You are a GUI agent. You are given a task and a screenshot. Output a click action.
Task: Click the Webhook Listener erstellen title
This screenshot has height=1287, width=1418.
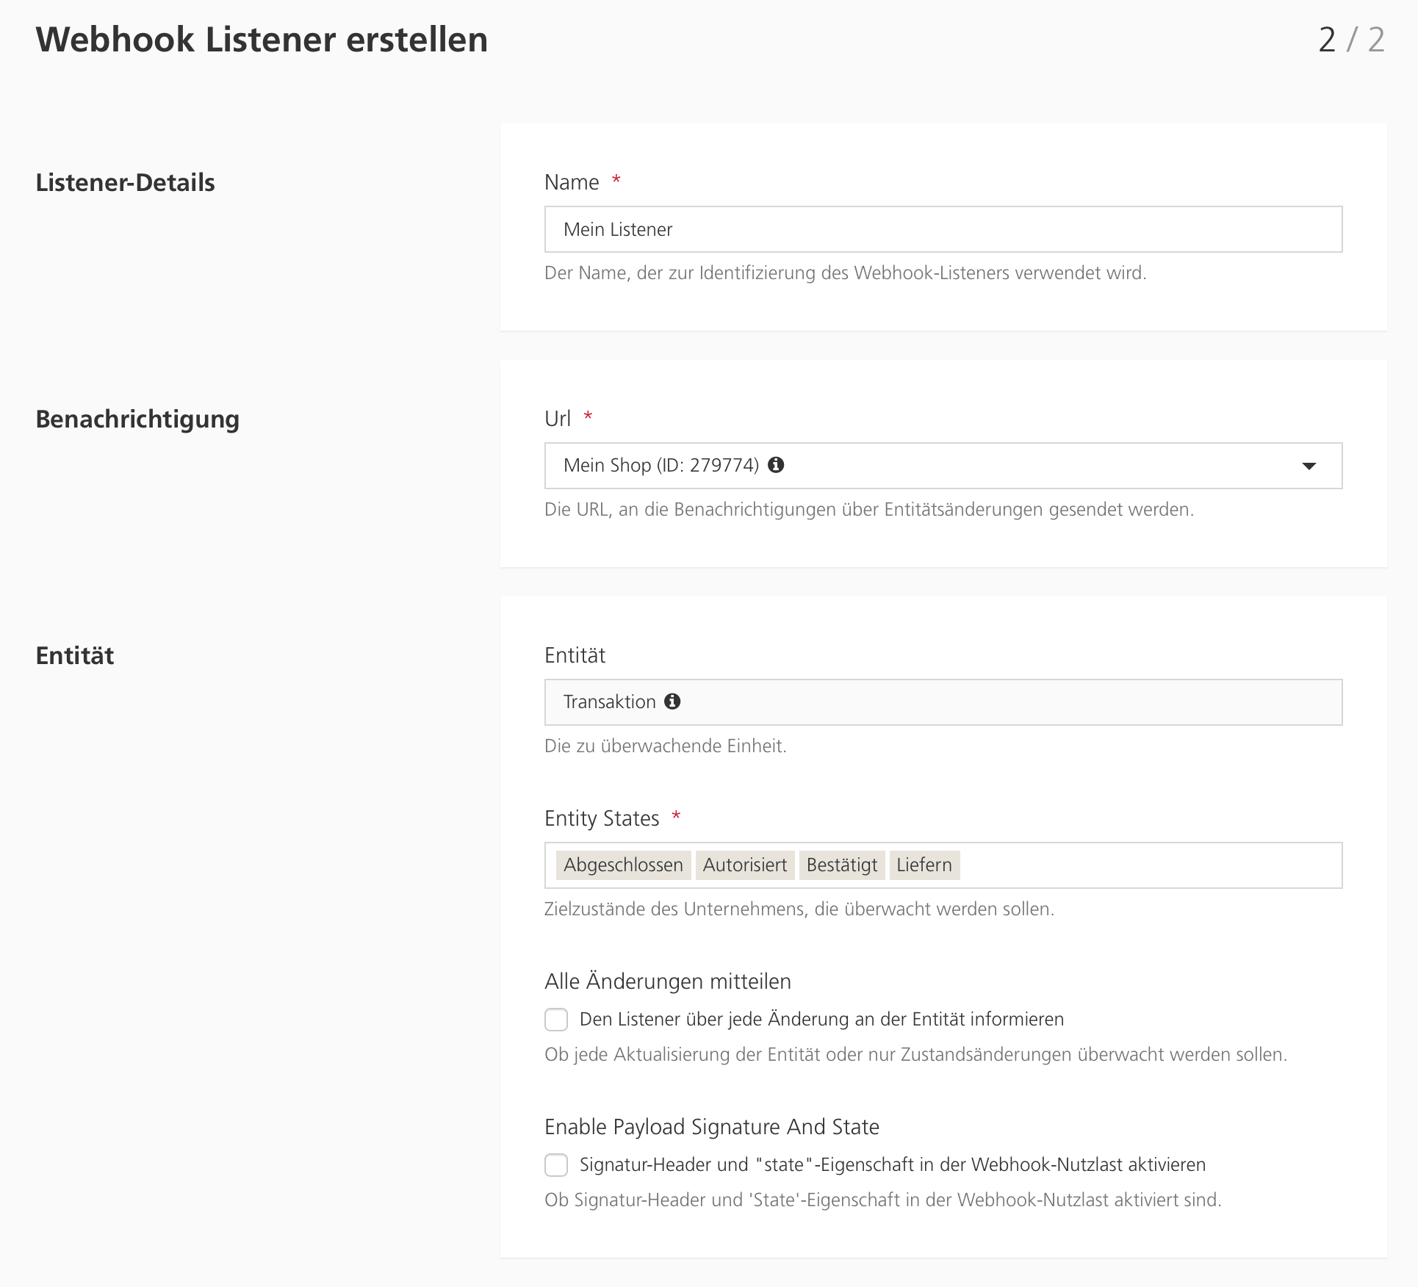tap(262, 40)
